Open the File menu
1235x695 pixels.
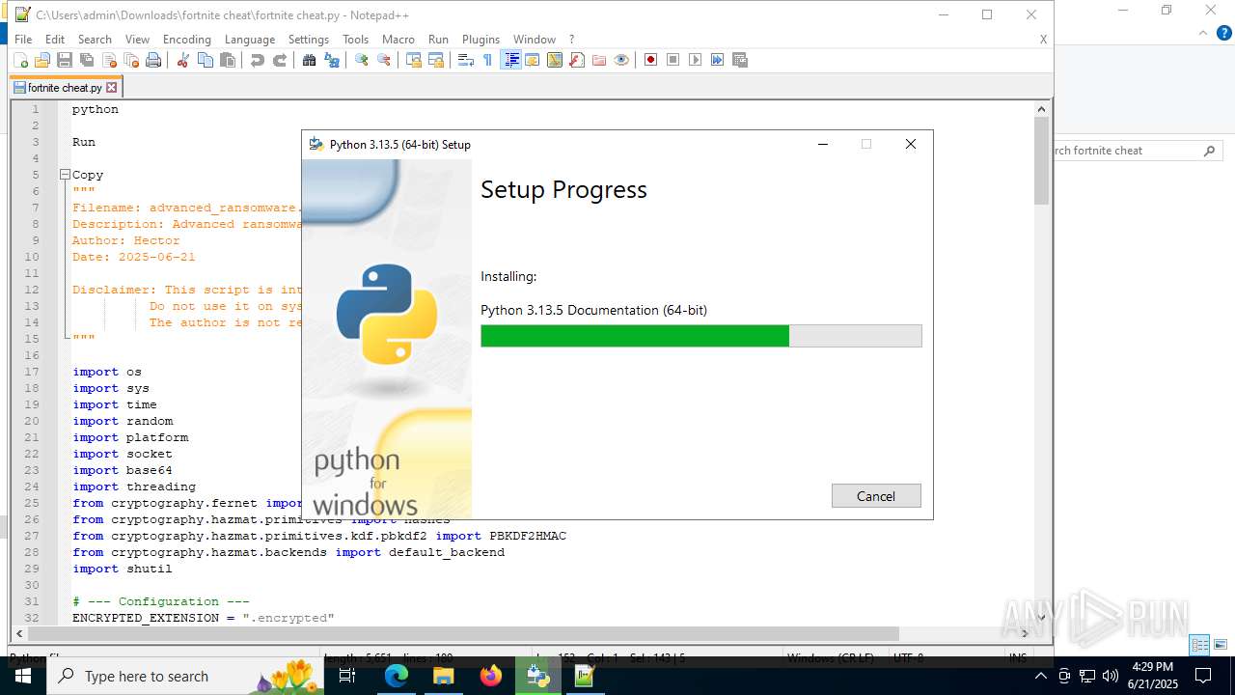[23, 40]
